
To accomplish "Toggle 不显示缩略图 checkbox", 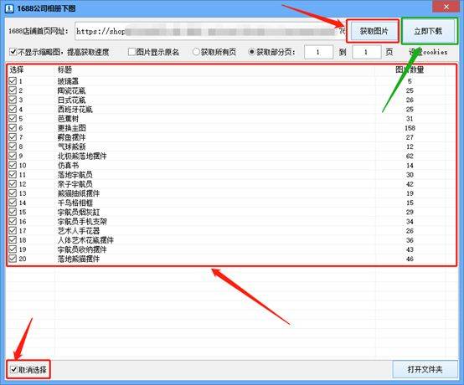I will (13, 52).
